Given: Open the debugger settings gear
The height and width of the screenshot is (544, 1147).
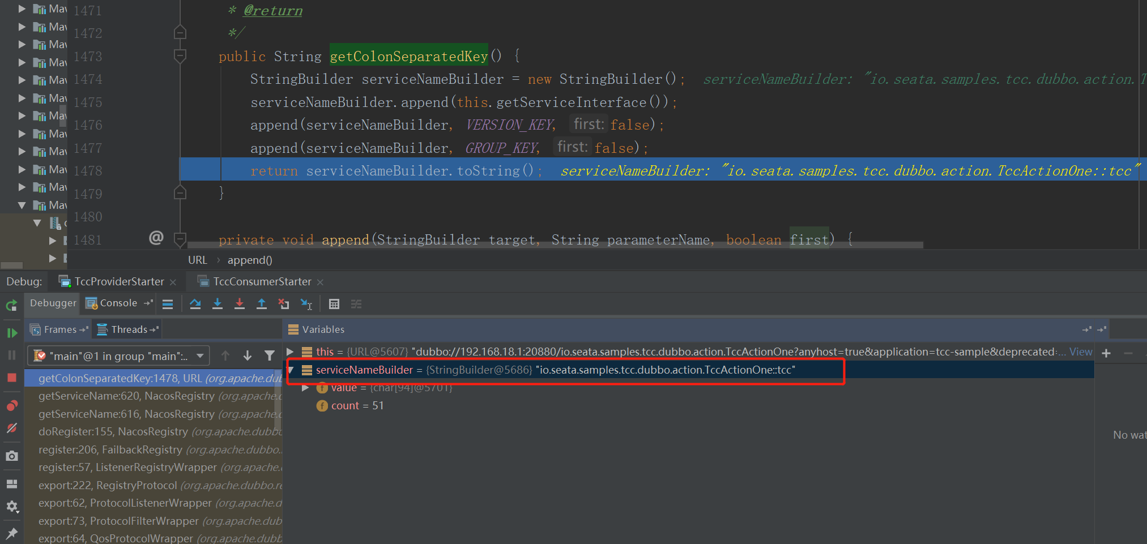Looking at the screenshot, I should (x=11, y=506).
